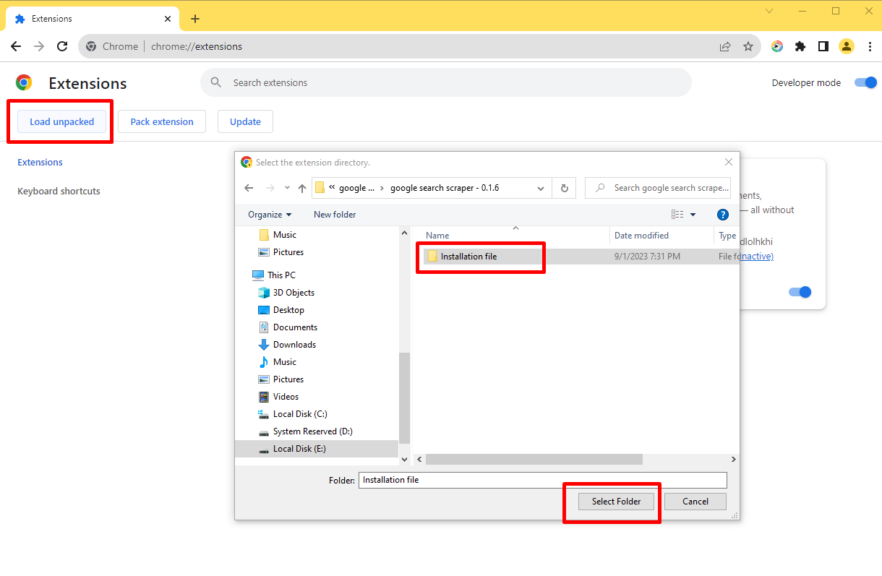Turn off the extension enable toggle
Viewport: 882px width, 576px height.
(x=800, y=292)
